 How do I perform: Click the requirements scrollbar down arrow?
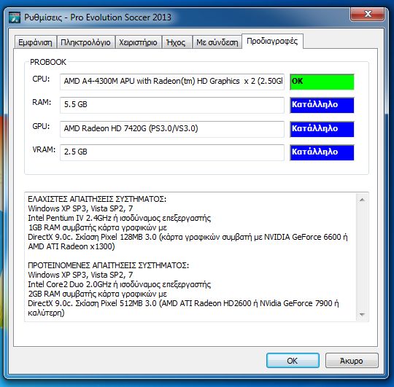pos(362,314)
